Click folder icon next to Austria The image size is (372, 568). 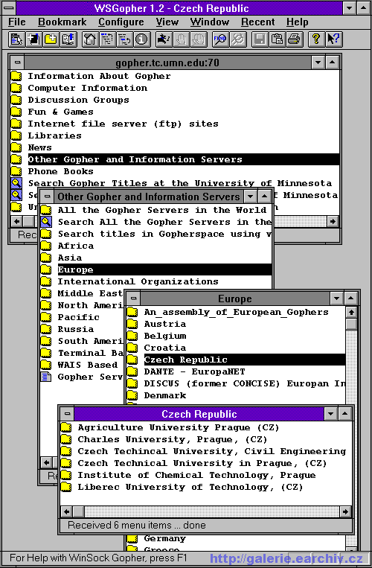(x=132, y=325)
